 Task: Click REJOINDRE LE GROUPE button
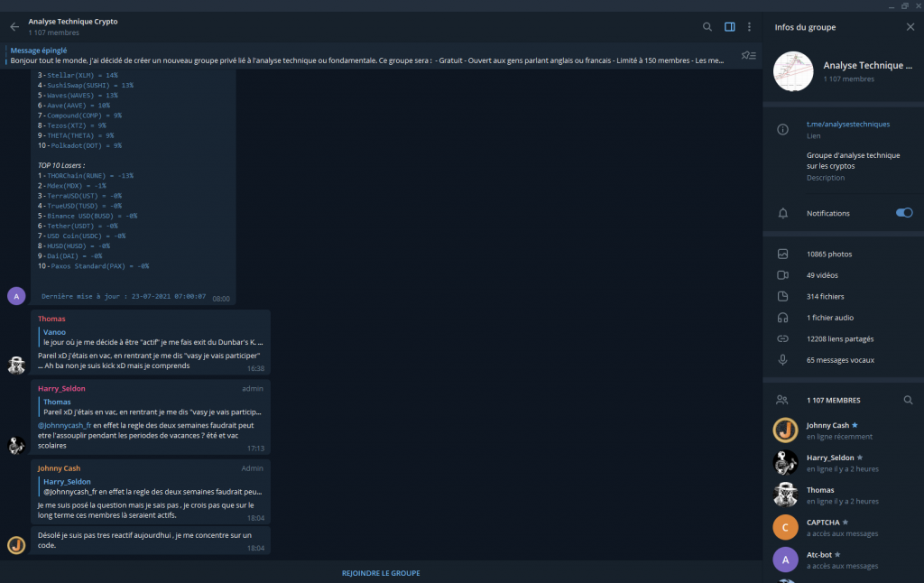[x=380, y=572]
